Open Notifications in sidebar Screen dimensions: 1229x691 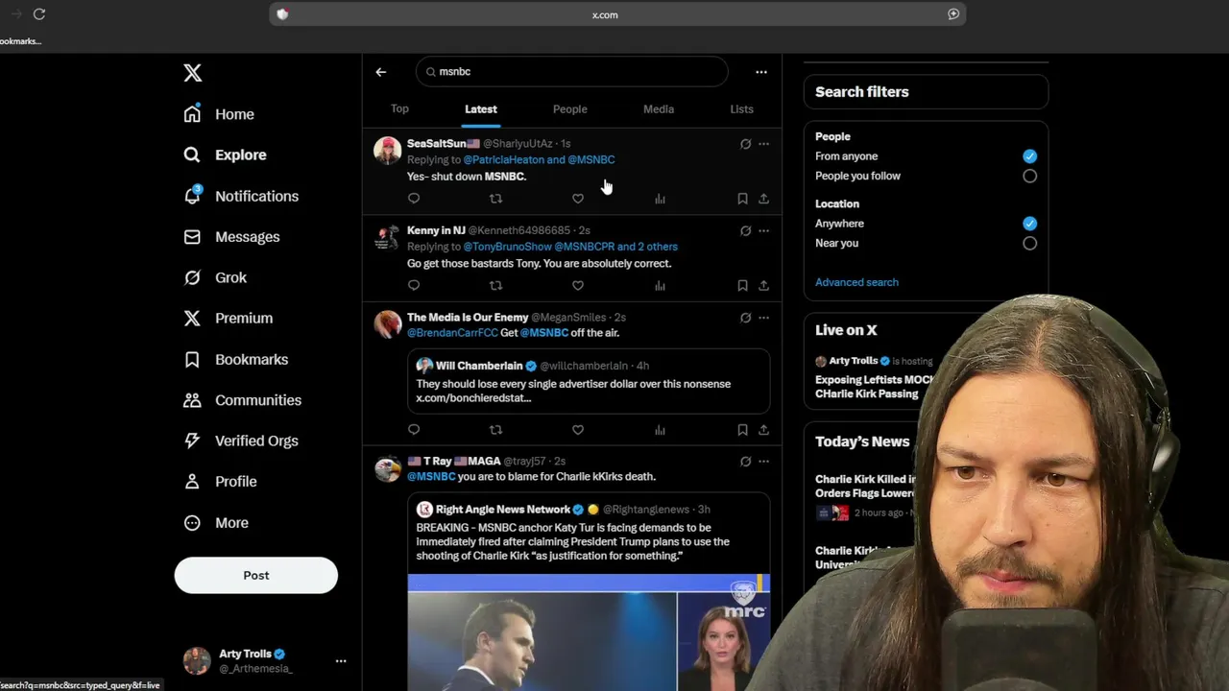point(241,196)
